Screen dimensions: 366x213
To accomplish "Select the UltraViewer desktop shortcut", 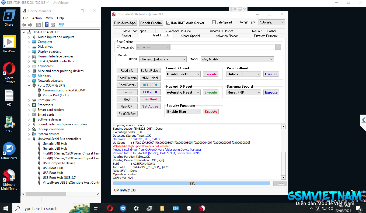I will (x=9, y=151).
